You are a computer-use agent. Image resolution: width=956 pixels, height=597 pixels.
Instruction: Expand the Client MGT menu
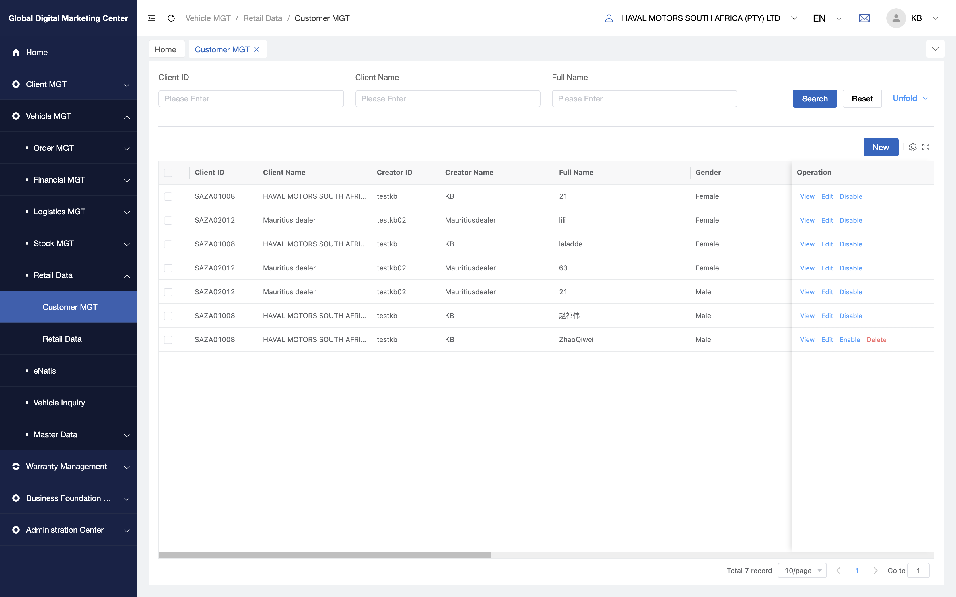pyautogui.click(x=127, y=85)
